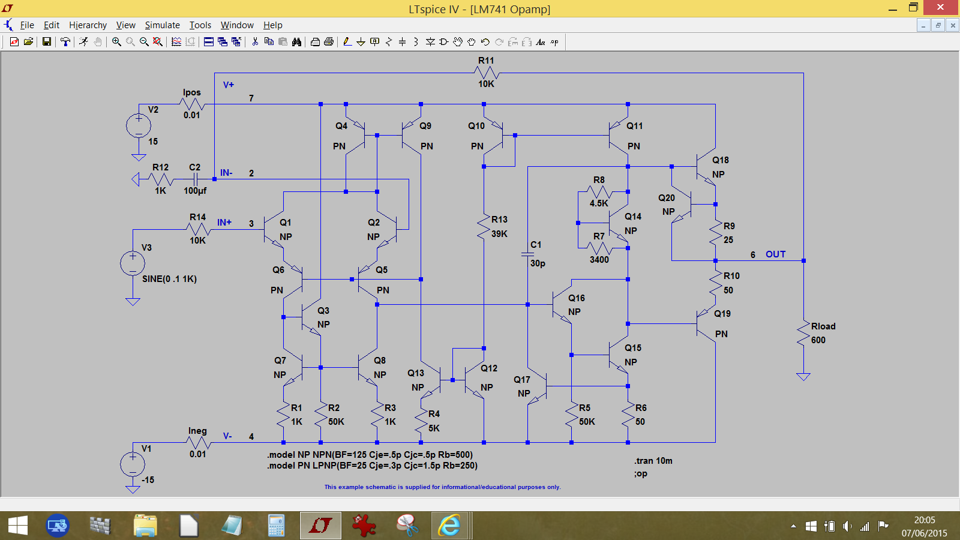Click the R11 10K feedback resistor symbol
Image resolution: width=960 pixels, height=540 pixels.
click(486, 73)
